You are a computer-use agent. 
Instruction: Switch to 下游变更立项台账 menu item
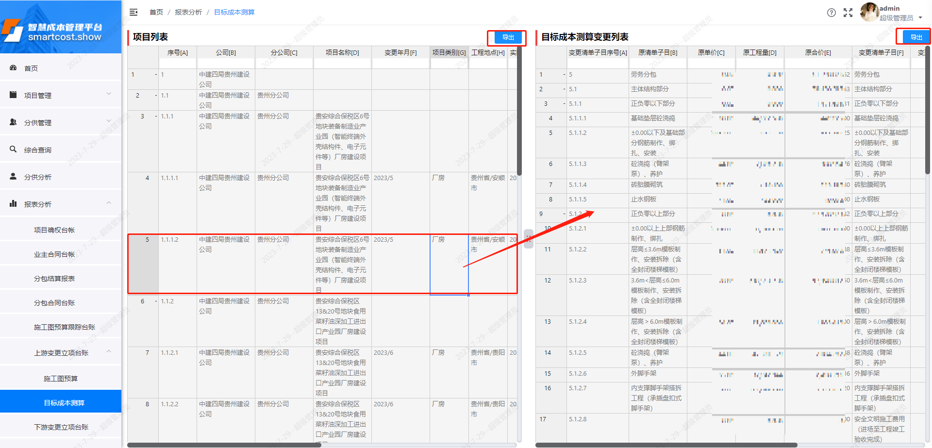(x=61, y=426)
